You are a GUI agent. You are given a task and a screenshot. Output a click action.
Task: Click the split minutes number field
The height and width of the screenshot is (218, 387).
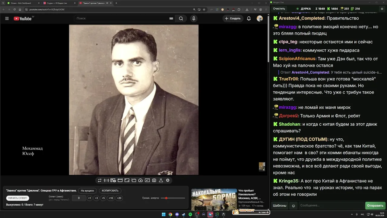79,198
